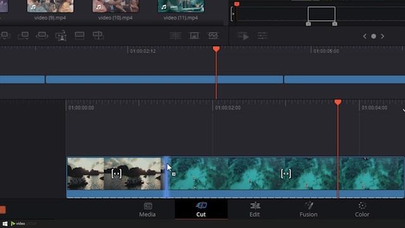Click the lower timeline red playhead handle
Screen dimensions: 405x228
click(x=337, y=103)
